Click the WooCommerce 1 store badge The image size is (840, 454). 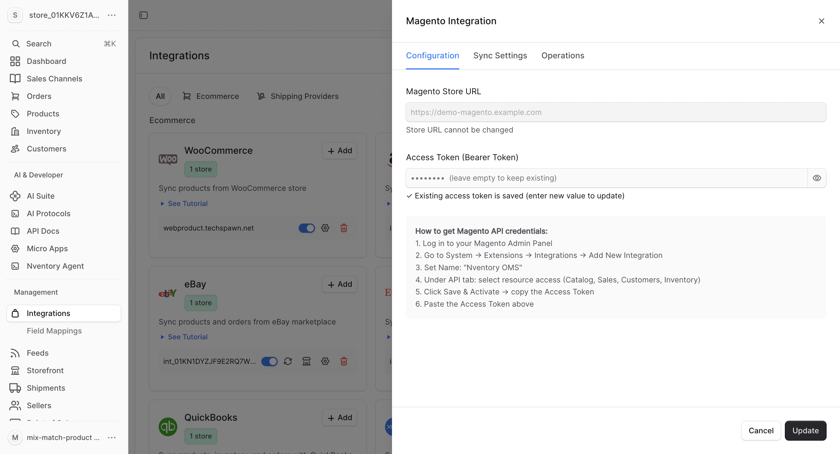point(201,169)
